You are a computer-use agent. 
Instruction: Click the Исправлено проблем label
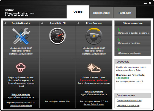point(129,43)
